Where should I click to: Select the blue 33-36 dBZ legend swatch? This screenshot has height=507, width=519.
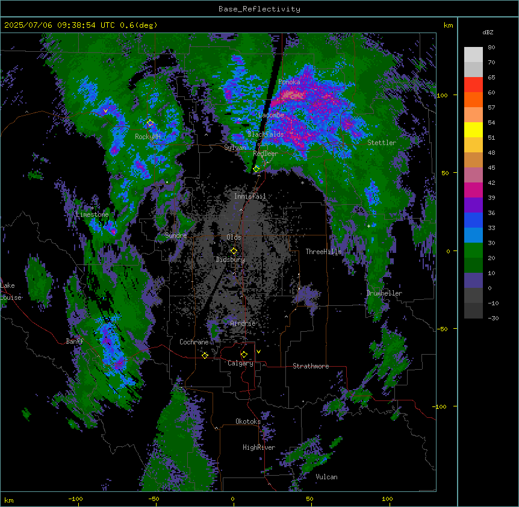click(473, 220)
